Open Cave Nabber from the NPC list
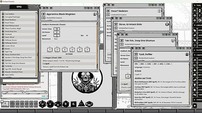The image size is (202, 113). 18,14
